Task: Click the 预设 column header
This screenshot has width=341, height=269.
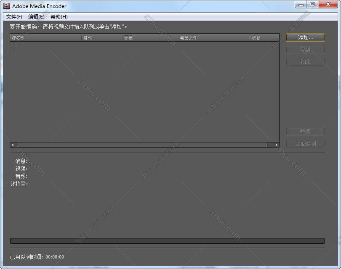Action: (150, 38)
